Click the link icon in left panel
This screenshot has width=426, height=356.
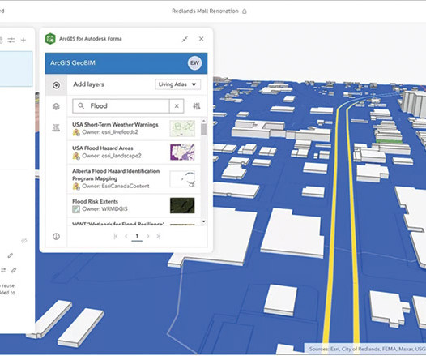(24, 241)
